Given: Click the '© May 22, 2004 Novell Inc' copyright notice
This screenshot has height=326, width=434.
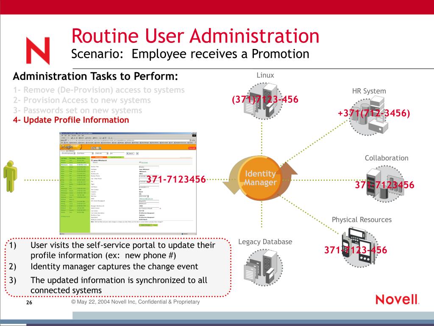Looking at the screenshot, I should click(136, 302).
